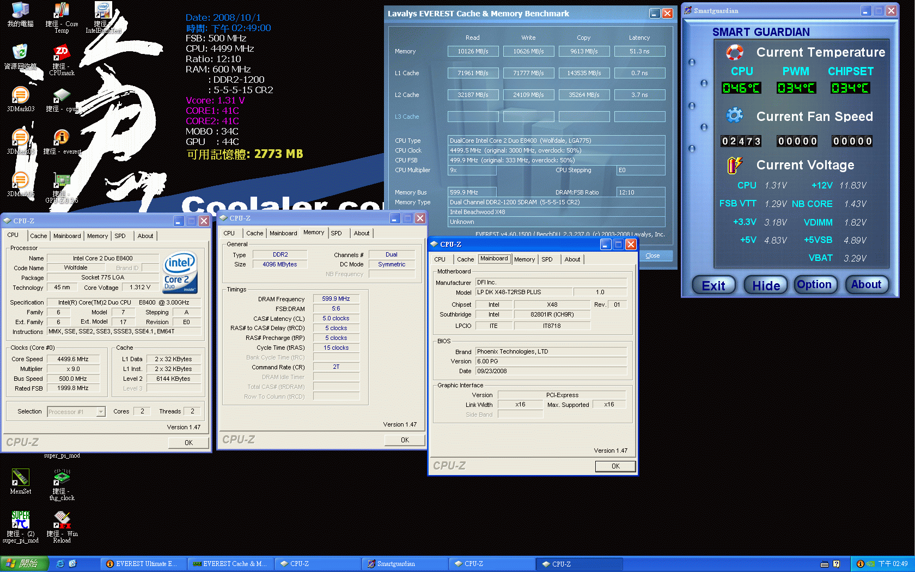Click the Intel Core 2 Duo logo
Image resolution: width=915 pixels, height=572 pixels.
180,272
